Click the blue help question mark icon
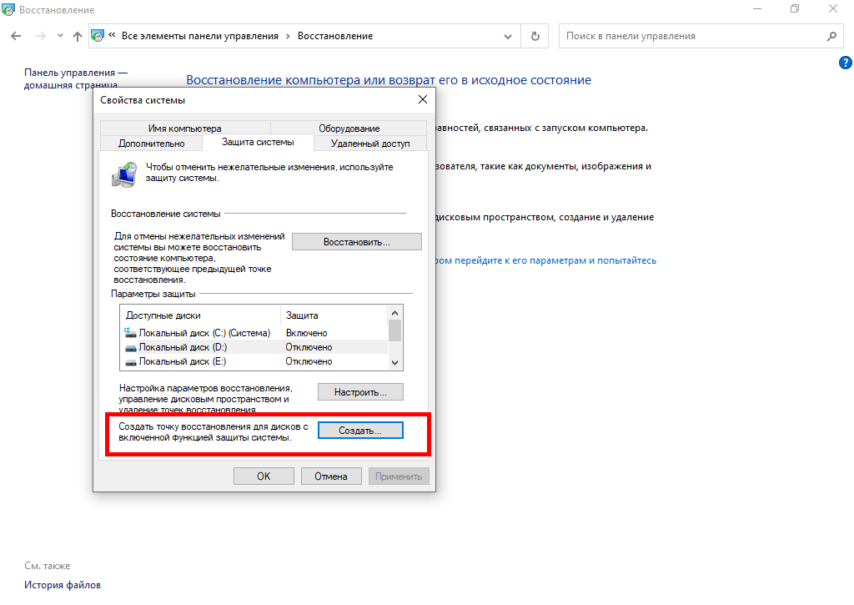The width and height of the screenshot is (854, 605). point(845,63)
